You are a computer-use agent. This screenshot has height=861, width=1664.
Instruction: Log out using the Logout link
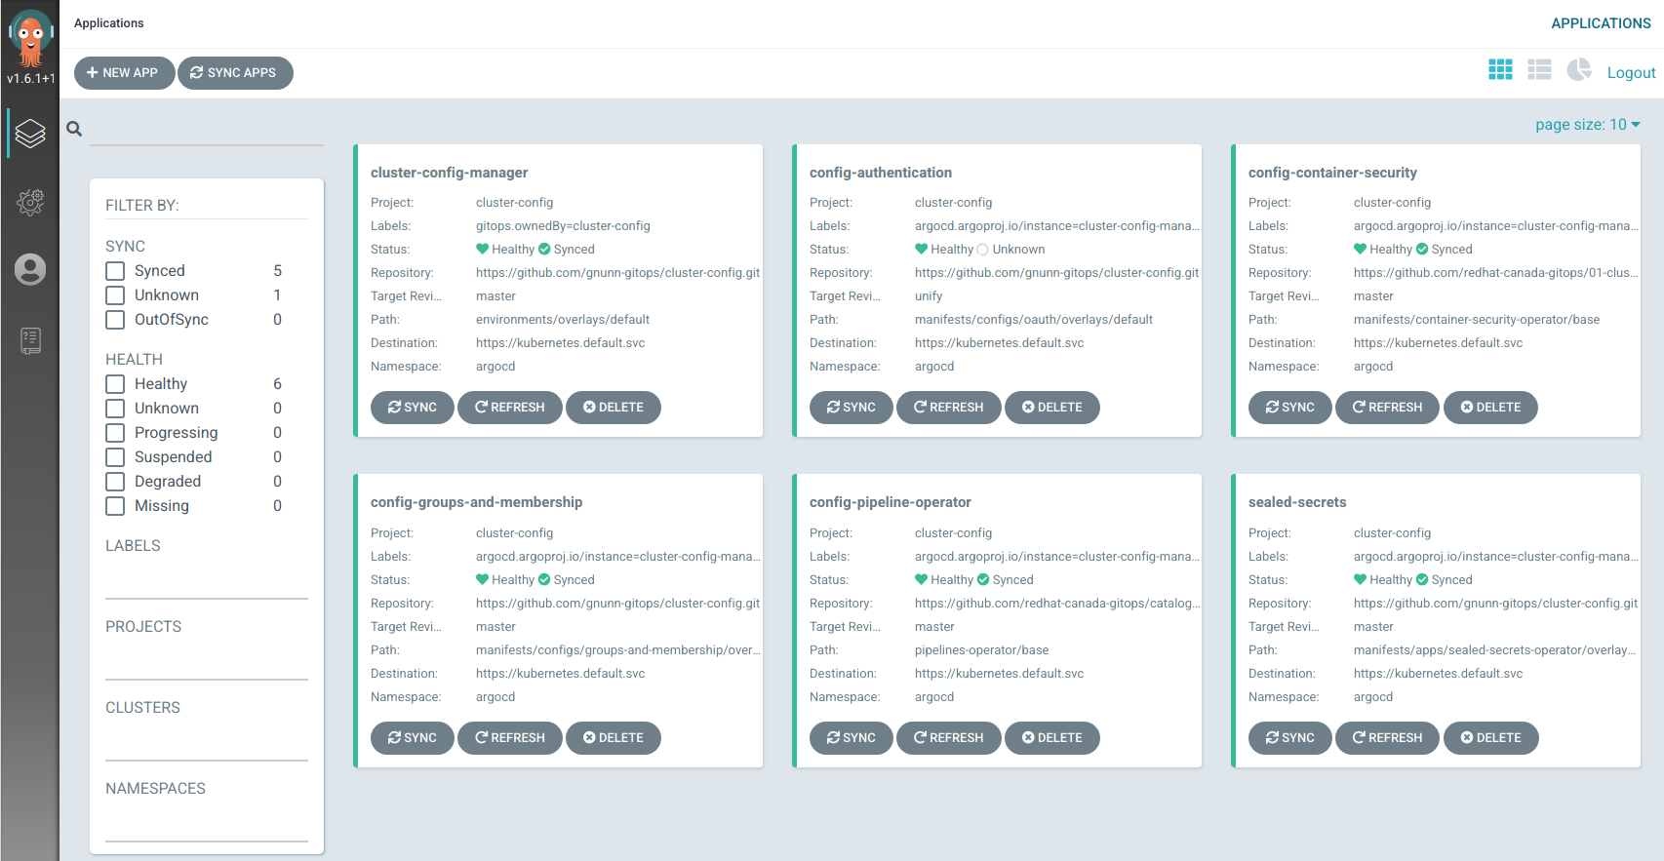click(x=1631, y=73)
